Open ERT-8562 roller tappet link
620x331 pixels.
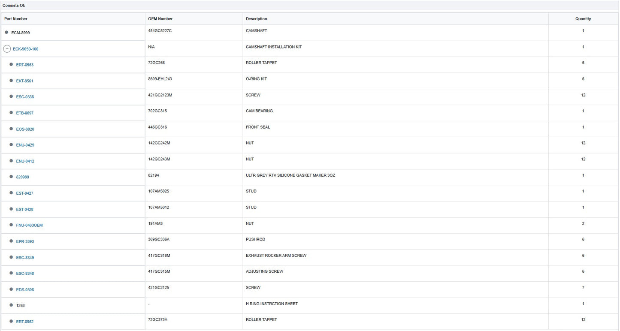(25, 322)
